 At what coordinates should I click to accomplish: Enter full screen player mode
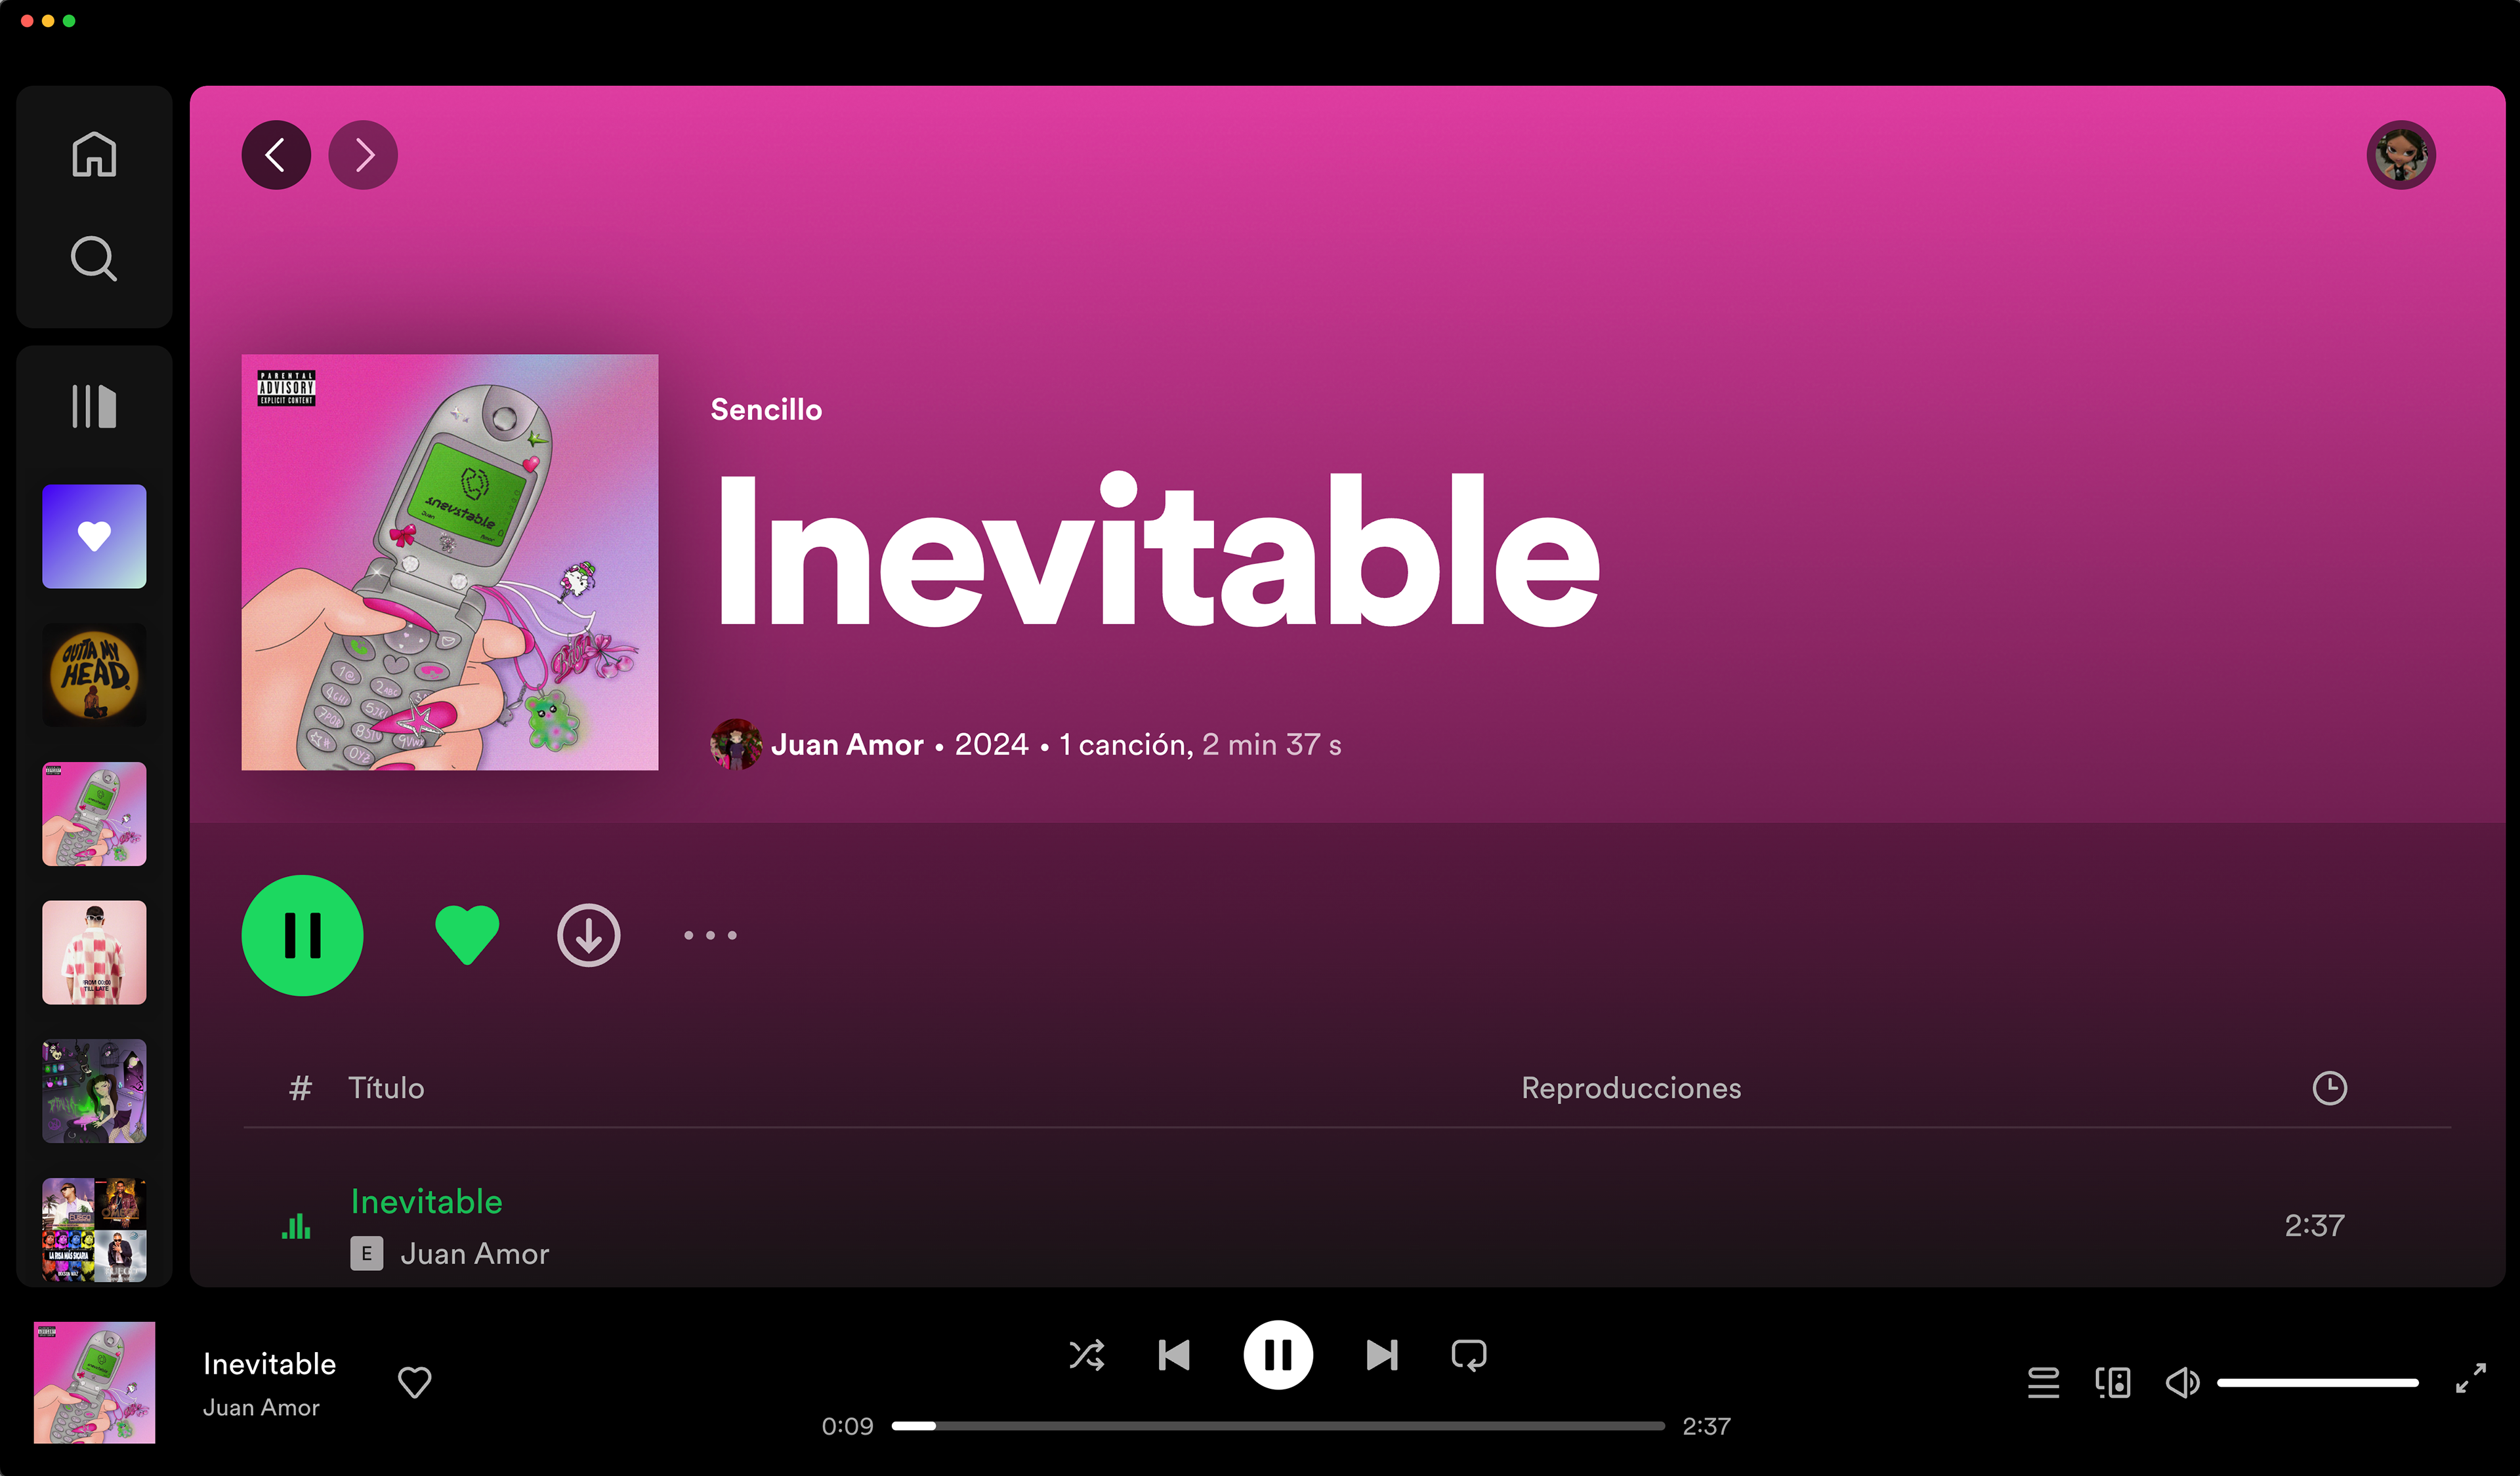(2470, 1378)
